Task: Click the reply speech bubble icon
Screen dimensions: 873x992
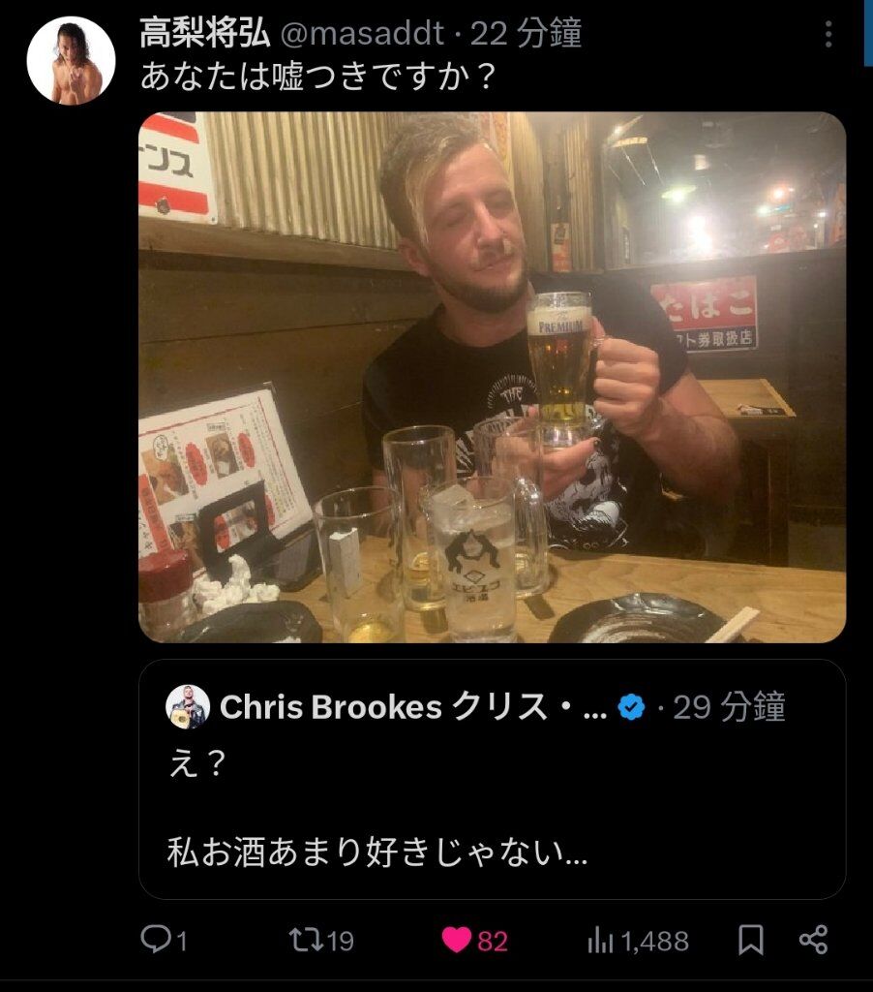Action: point(154,940)
